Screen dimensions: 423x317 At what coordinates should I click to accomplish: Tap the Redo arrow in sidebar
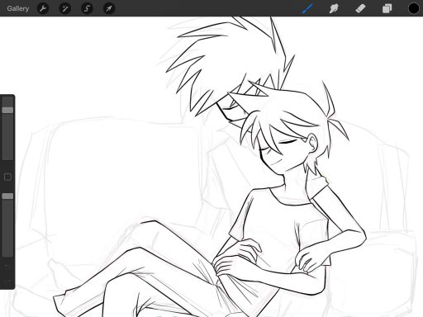[x=7, y=282]
